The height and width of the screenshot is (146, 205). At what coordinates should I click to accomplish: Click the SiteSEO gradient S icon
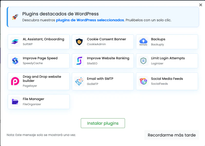point(79,61)
